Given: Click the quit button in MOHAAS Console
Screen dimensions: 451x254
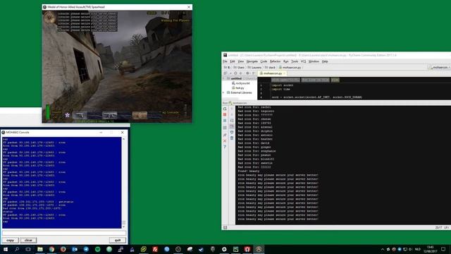Looking at the screenshot, I should pyautogui.click(x=118, y=240).
